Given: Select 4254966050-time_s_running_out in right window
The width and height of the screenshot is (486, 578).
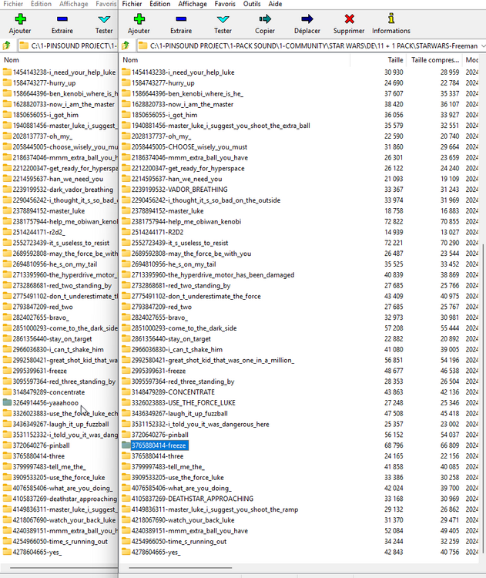Looking at the screenshot, I should (179, 542).
